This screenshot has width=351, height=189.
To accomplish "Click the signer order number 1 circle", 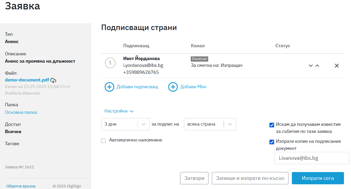I will (110, 63).
